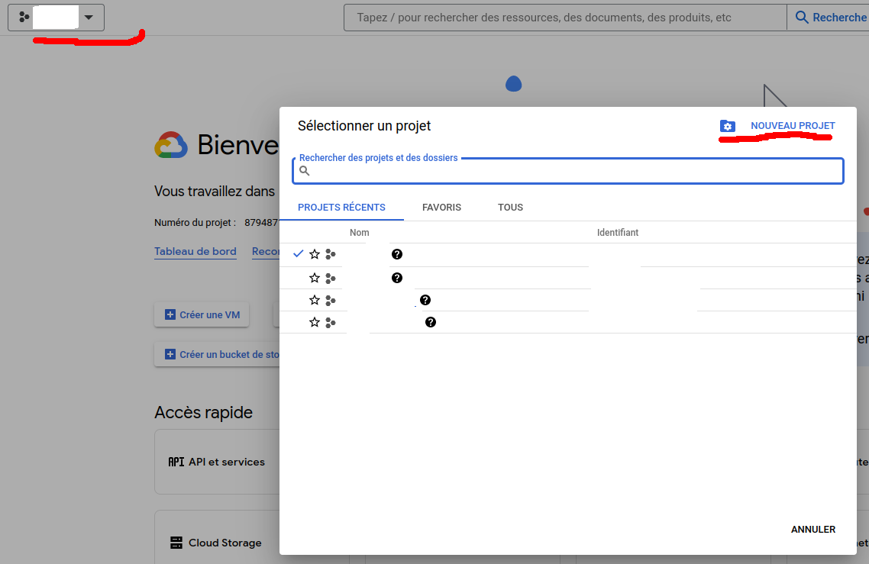Click the Créer un bucket de stockage button
The image size is (869, 564).
click(x=217, y=355)
